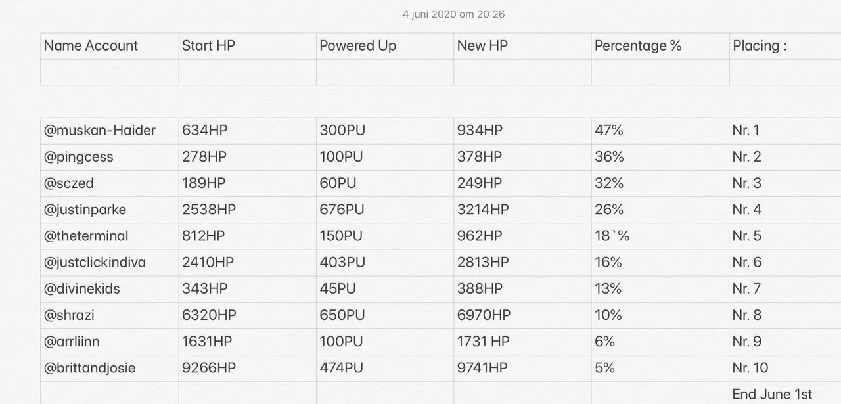
Task: Click the 4 juni 2020 timestamp
Action: 453,14
